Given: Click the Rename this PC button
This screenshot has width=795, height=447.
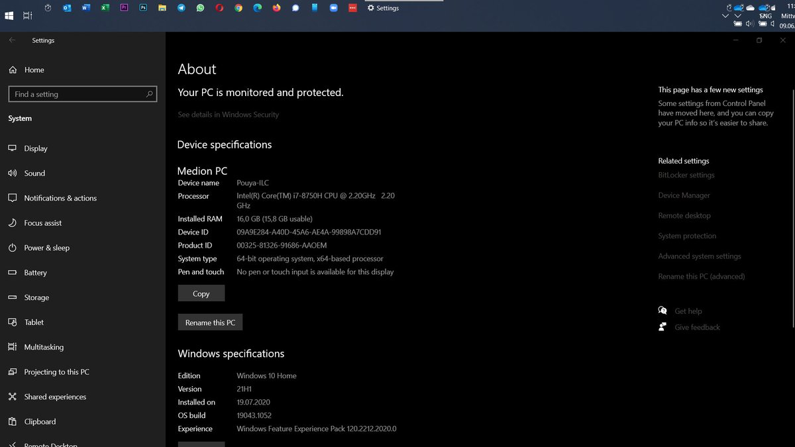Looking at the screenshot, I should tap(210, 323).
